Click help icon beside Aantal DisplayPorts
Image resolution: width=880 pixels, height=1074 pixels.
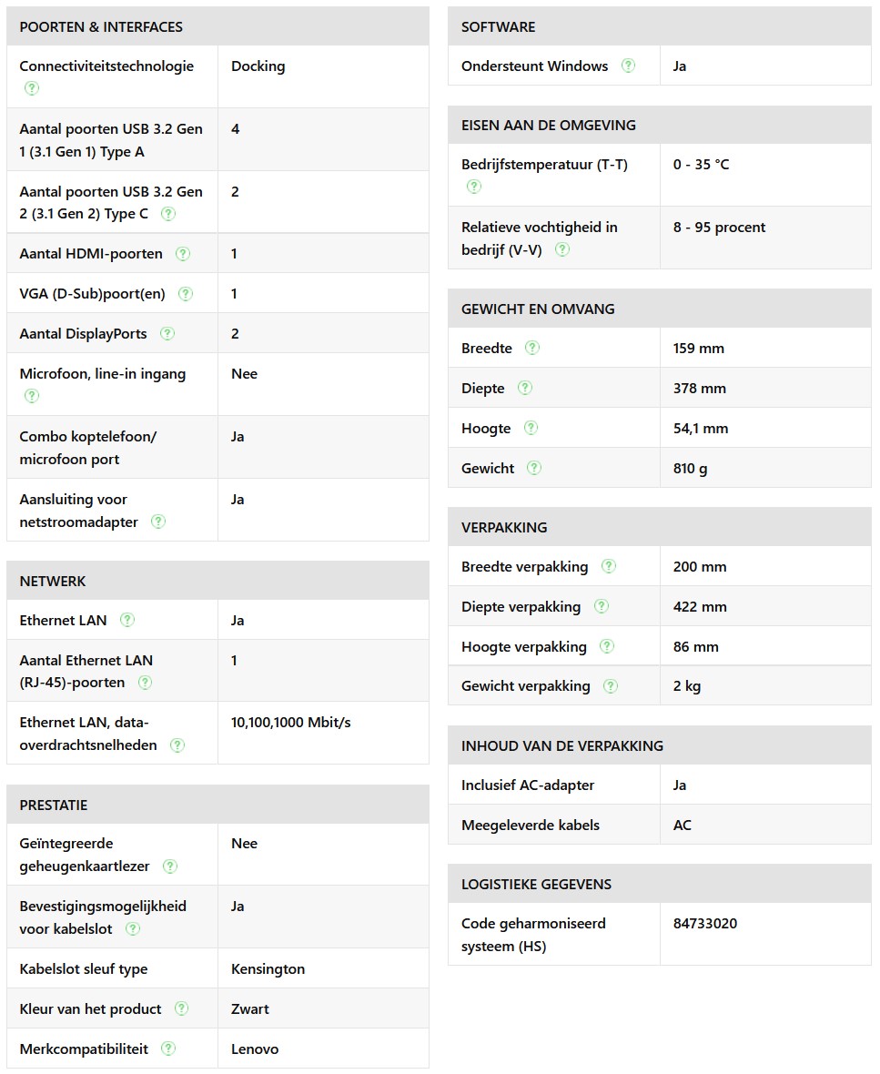click(x=167, y=334)
